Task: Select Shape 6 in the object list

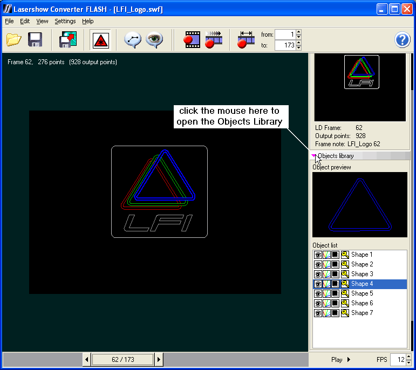Action: pyautogui.click(x=362, y=303)
